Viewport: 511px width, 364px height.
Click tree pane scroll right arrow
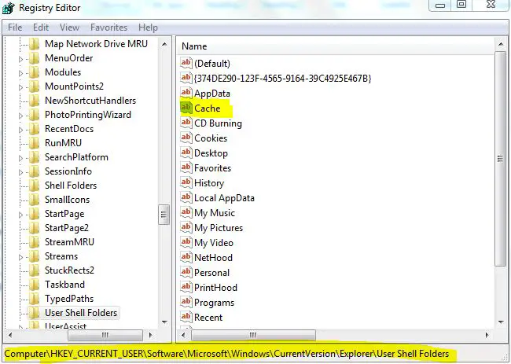(150, 335)
